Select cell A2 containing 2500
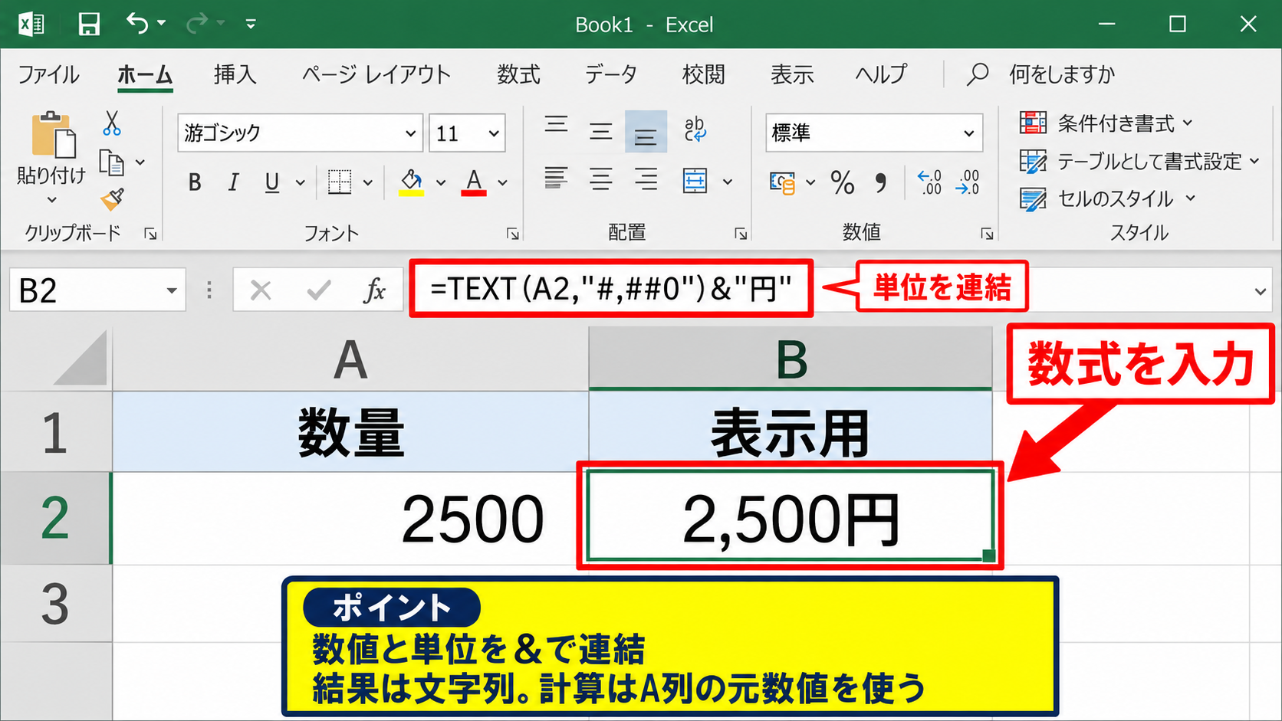This screenshot has width=1282, height=721. coord(350,519)
